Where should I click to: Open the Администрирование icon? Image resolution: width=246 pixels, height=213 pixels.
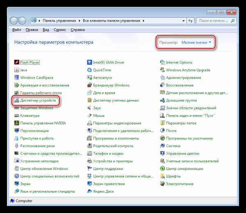pos(162,77)
